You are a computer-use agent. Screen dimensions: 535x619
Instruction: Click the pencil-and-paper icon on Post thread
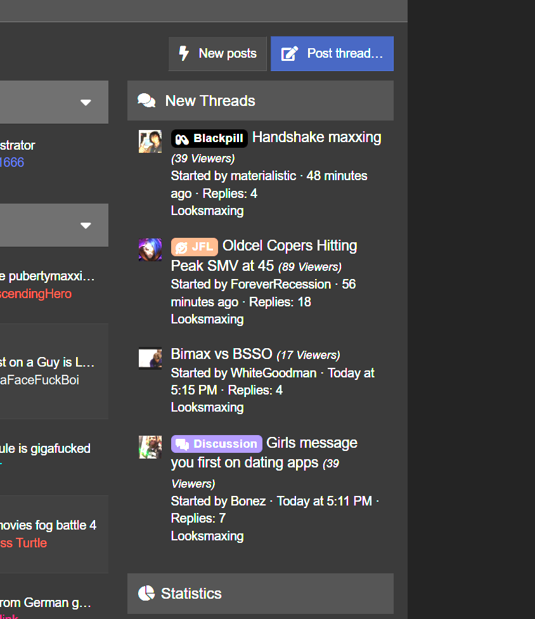click(x=289, y=53)
